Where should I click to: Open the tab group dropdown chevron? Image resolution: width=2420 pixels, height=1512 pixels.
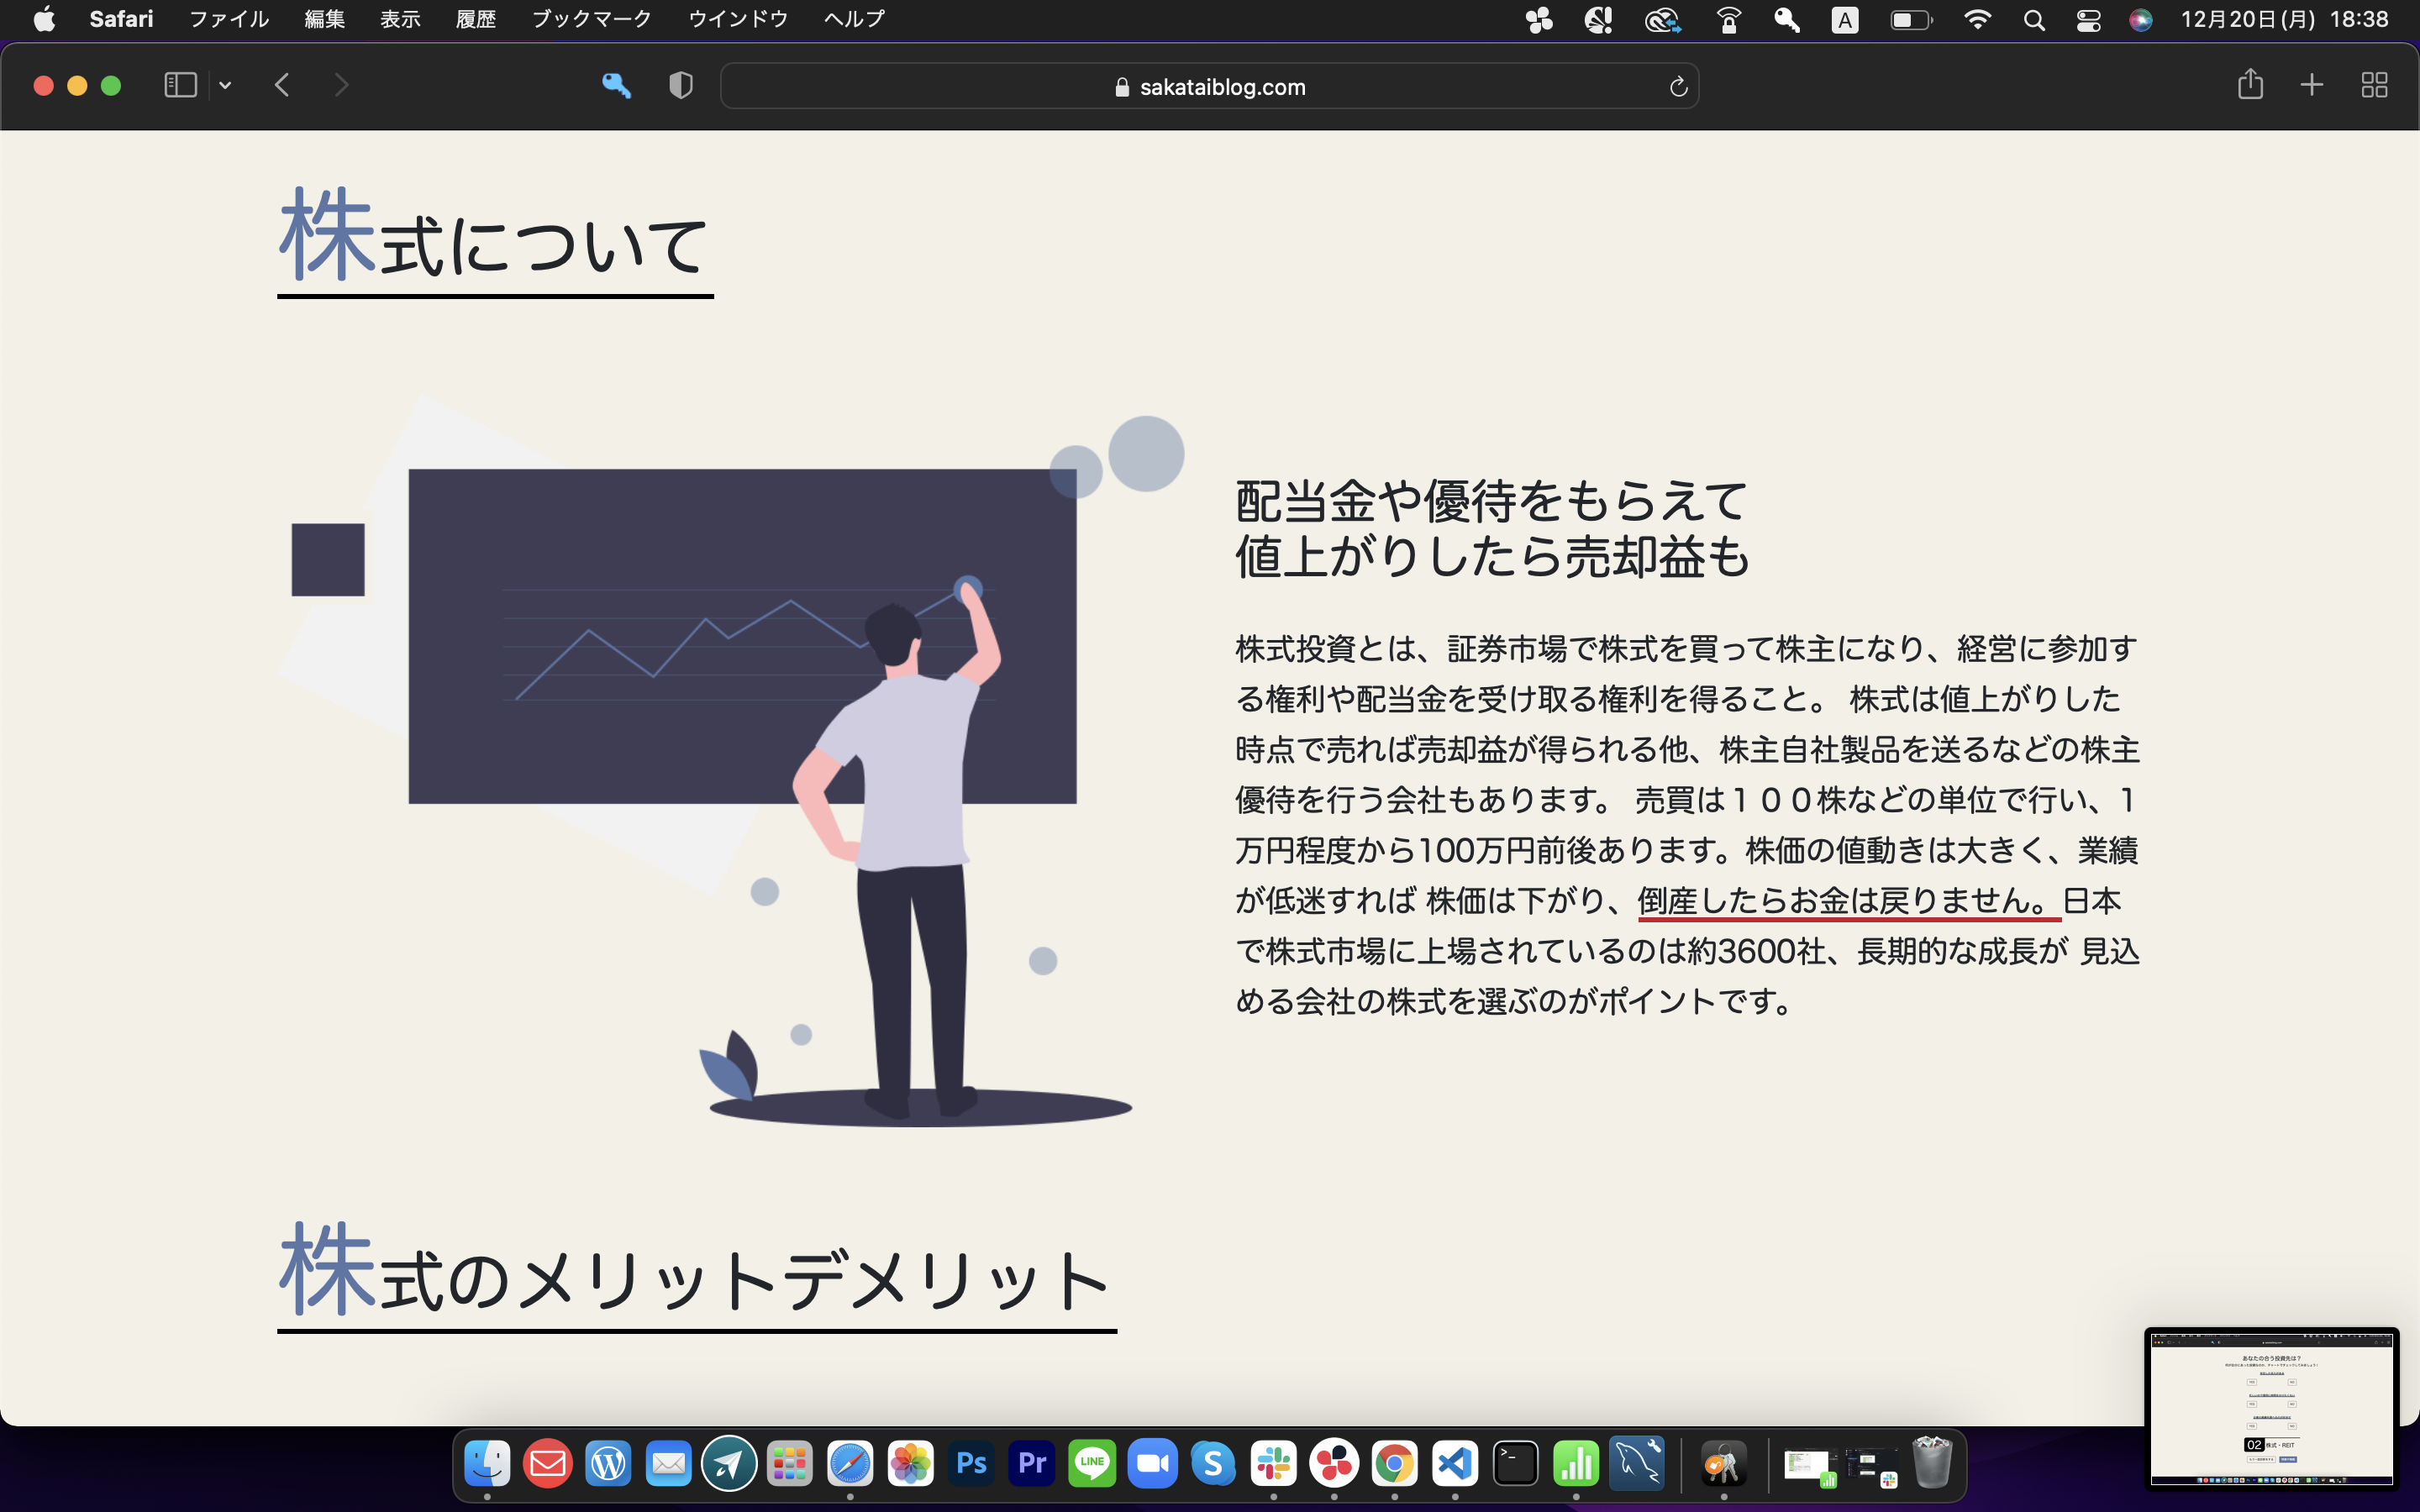[224, 85]
